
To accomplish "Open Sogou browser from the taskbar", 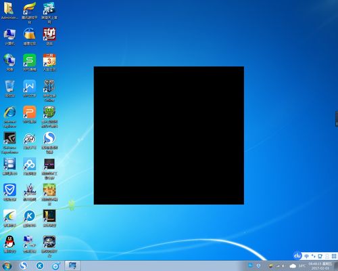I will click(23, 266).
